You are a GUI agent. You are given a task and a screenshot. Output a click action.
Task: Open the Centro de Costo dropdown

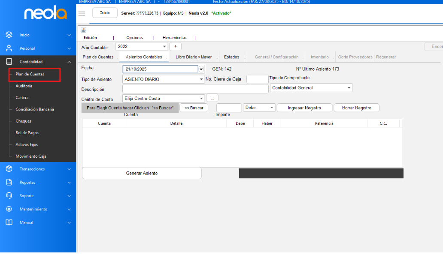[201, 99]
